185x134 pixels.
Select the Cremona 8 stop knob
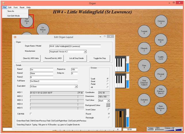click(161, 22)
